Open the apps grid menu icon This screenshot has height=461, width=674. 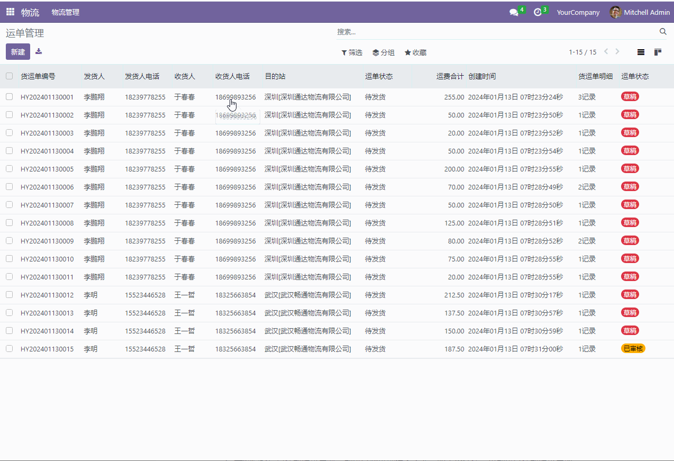pos(11,12)
